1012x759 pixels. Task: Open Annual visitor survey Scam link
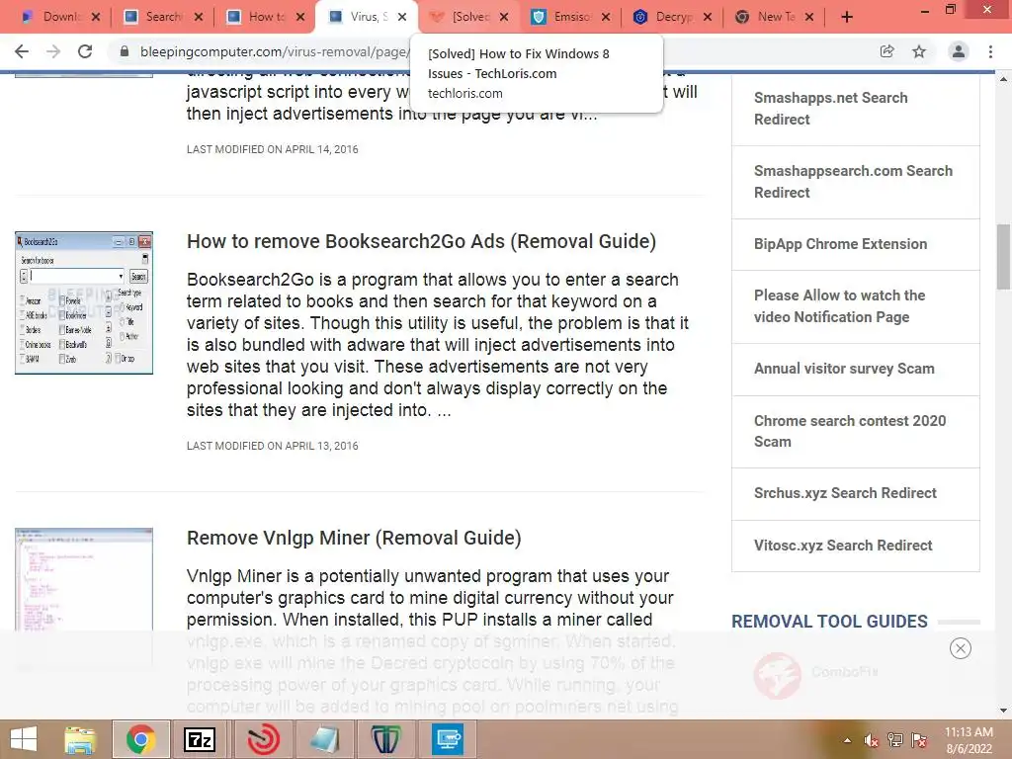844,369
